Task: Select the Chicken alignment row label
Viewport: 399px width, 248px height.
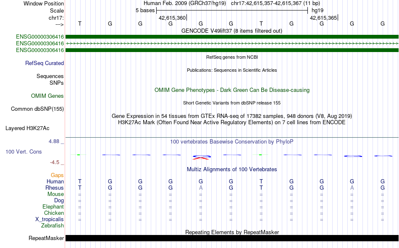Action: click(x=54, y=213)
